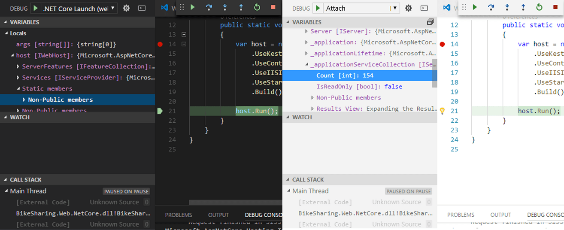Open launch.json gear in dark theme header

126,8
